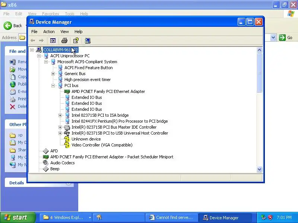Click the quick launch tools icon in taskbar
Screen dimensions: 298x223
(x=99, y=217)
